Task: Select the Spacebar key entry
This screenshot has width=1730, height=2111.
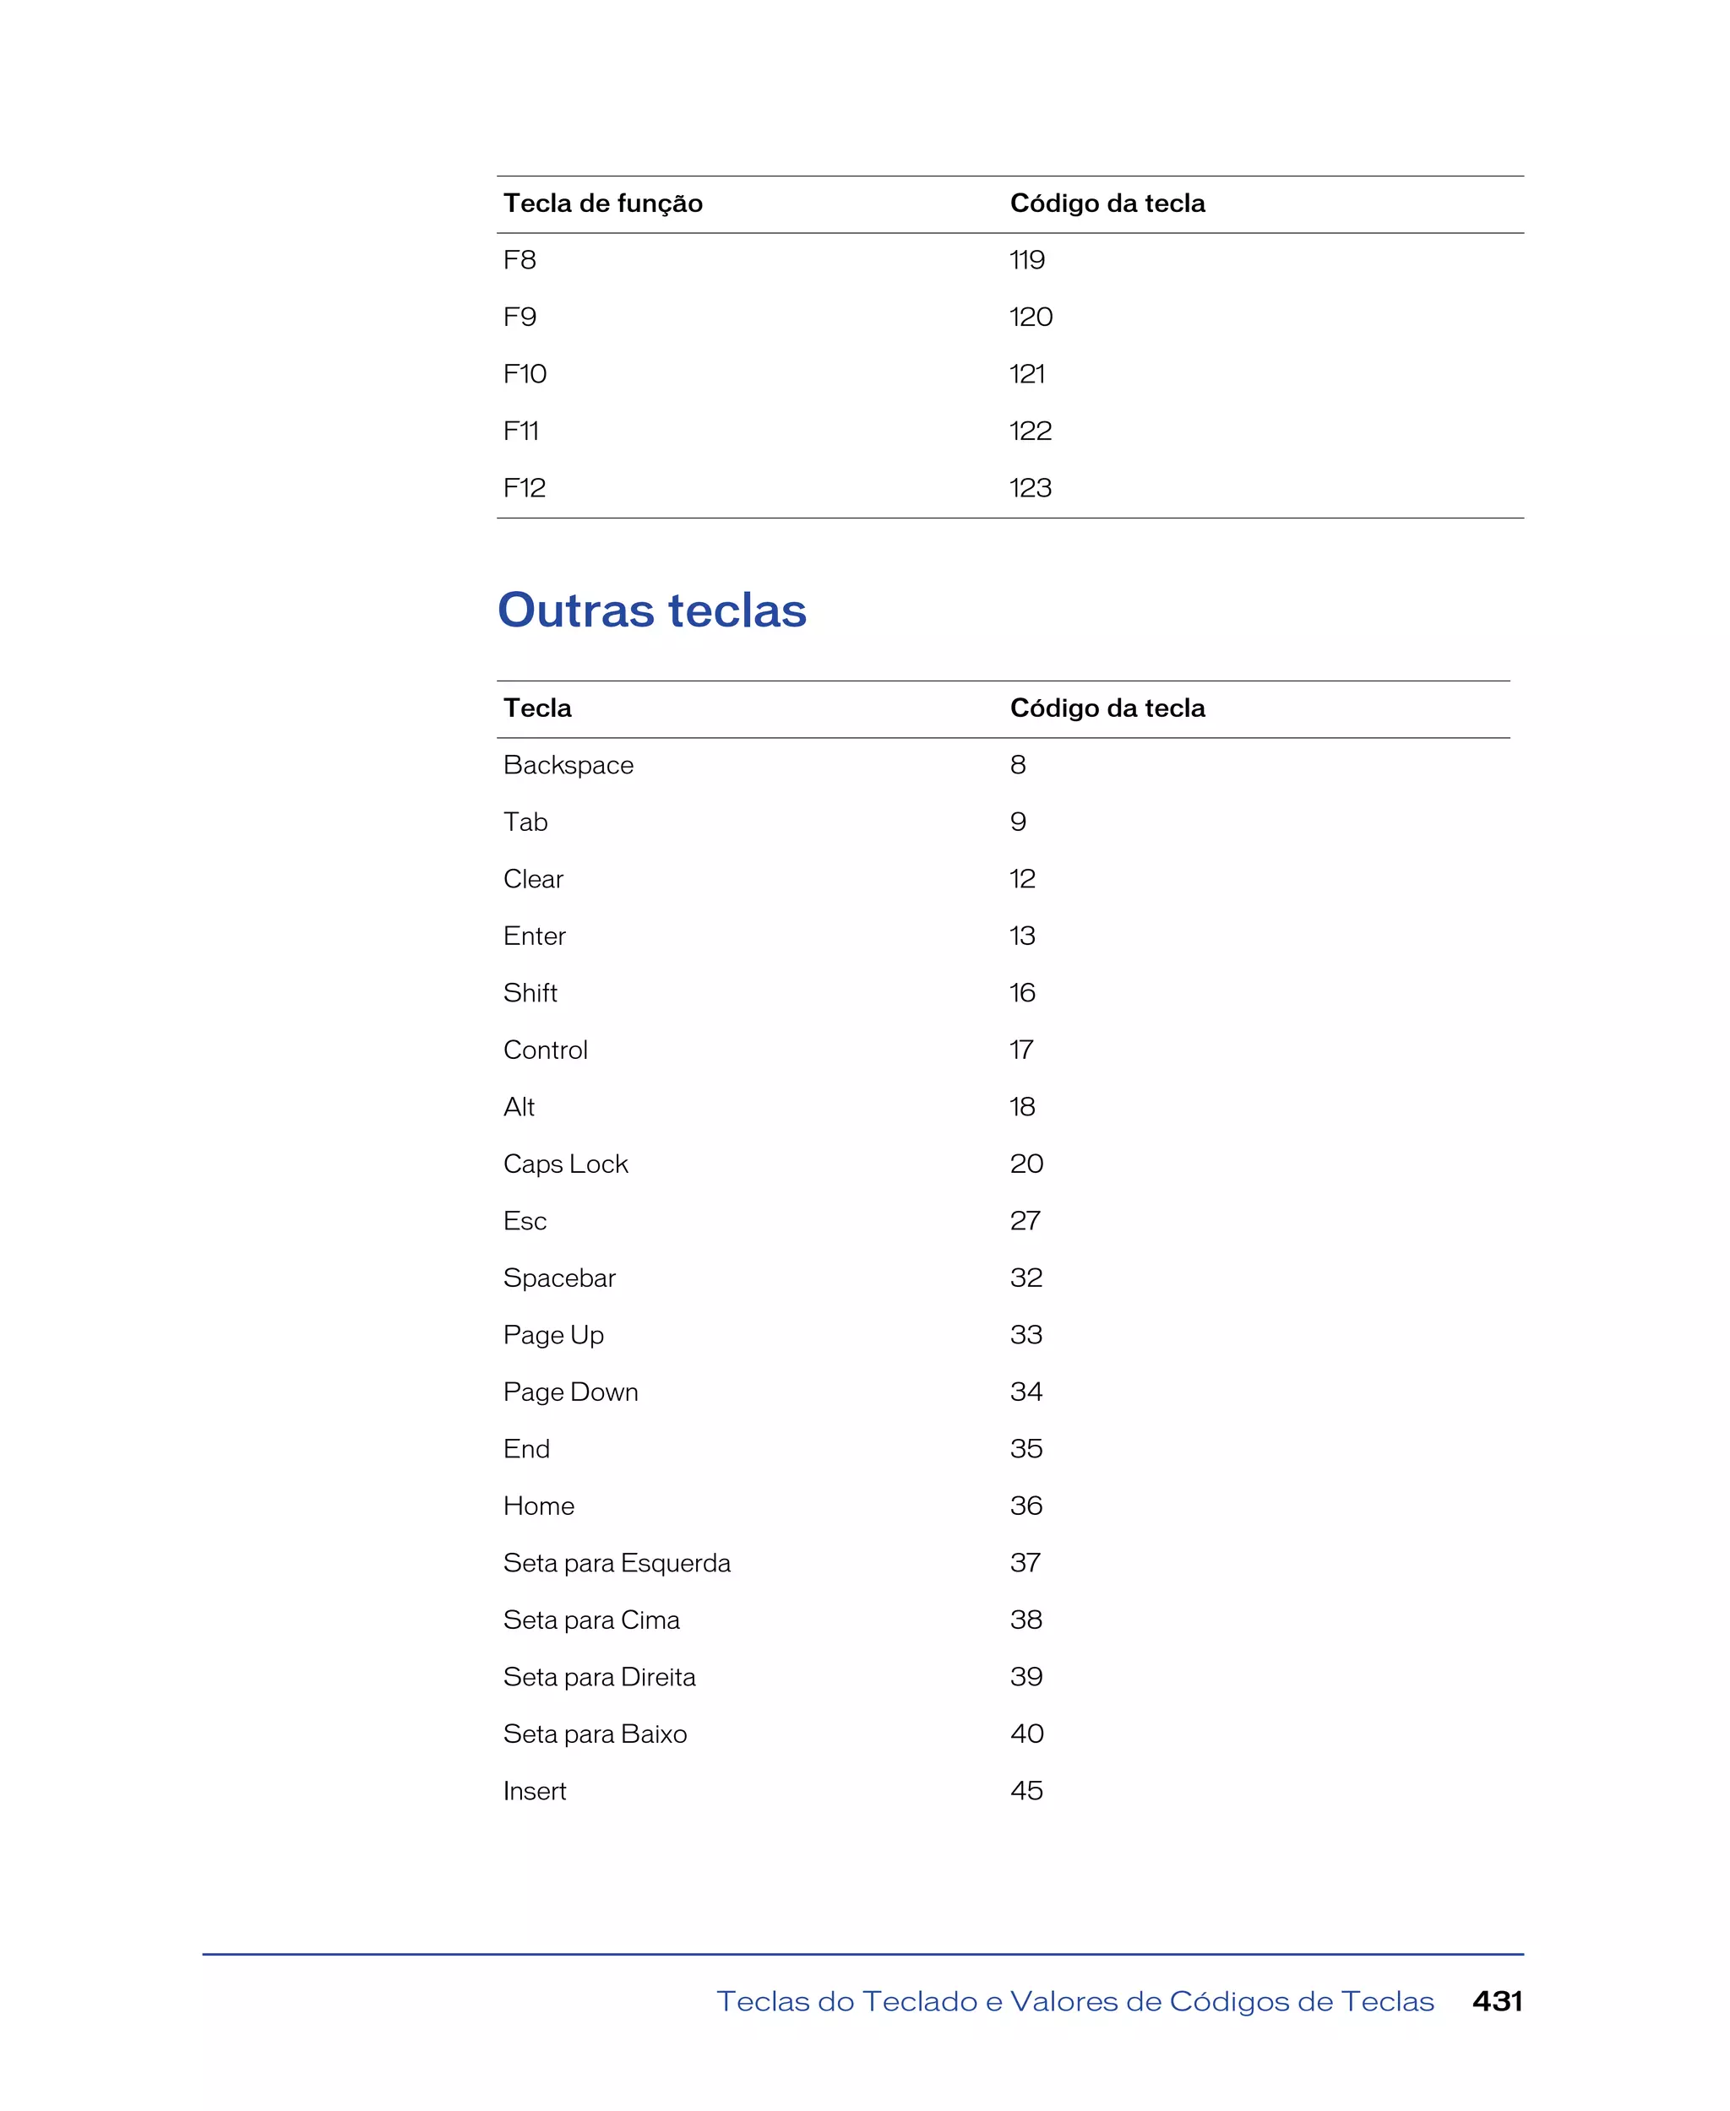Action: tap(559, 1278)
